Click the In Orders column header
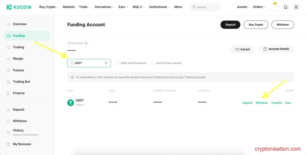This screenshot has height=155, width=307. [204, 90]
